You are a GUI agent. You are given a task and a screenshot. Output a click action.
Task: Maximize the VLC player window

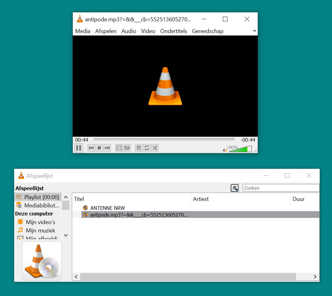pos(225,19)
